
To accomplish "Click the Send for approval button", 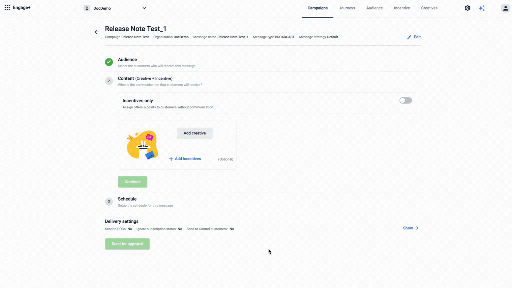I will 127,244.
